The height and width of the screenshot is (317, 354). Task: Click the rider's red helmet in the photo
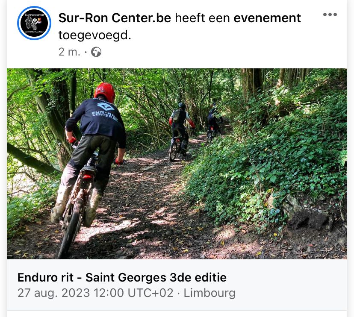tap(104, 92)
